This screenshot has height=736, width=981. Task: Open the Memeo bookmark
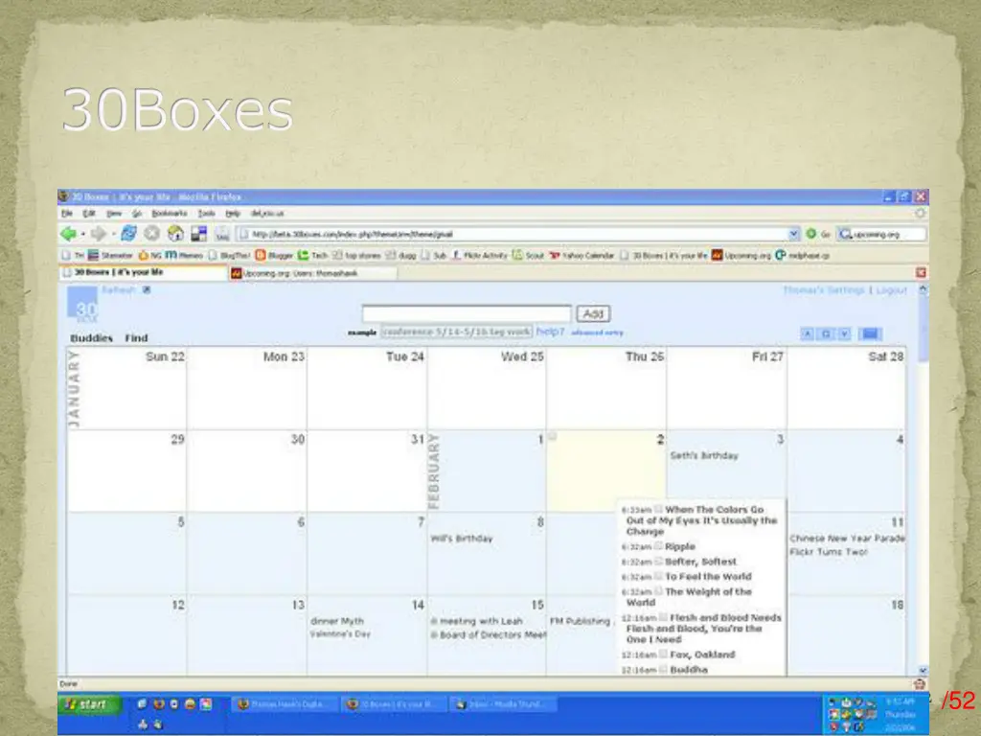[184, 255]
